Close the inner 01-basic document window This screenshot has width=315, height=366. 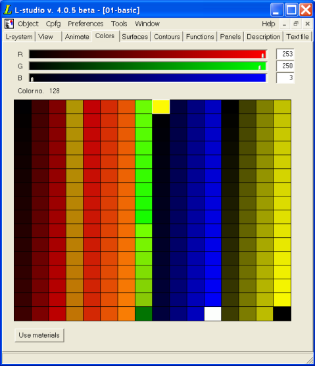[308, 24]
